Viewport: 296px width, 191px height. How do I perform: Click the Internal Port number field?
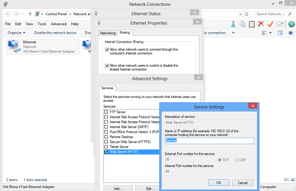pyautogui.click(x=190, y=172)
